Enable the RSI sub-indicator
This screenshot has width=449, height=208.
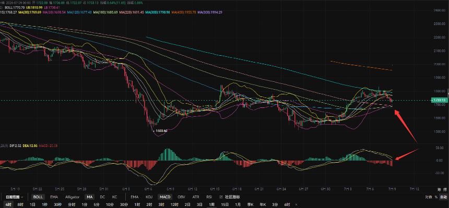209,197
